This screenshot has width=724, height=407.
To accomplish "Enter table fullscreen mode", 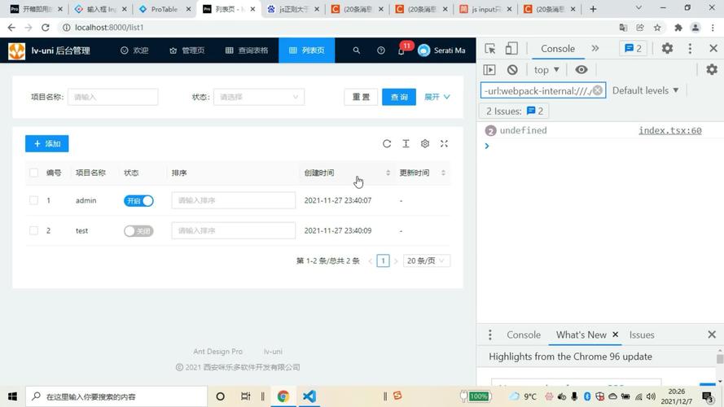I will 444,143.
